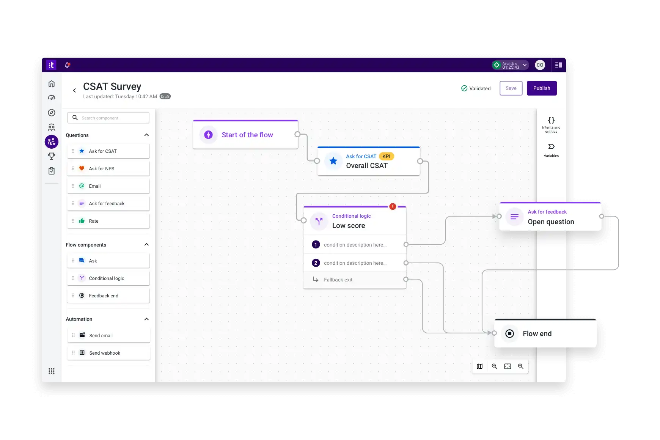Image resolution: width=660 pixels, height=440 pixels.
Task: Collapse the Automation section
Action: coord(146,319)
